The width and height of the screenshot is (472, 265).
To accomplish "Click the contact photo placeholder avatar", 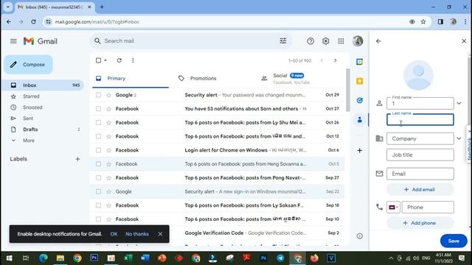I will tap(418, 75).
